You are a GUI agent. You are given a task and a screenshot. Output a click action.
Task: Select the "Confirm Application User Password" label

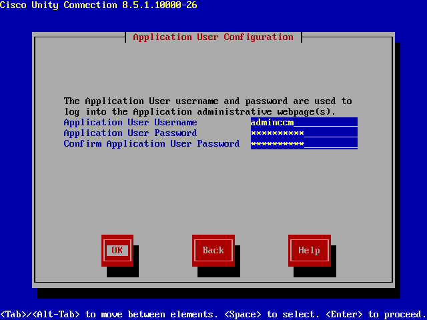(151, 144)
